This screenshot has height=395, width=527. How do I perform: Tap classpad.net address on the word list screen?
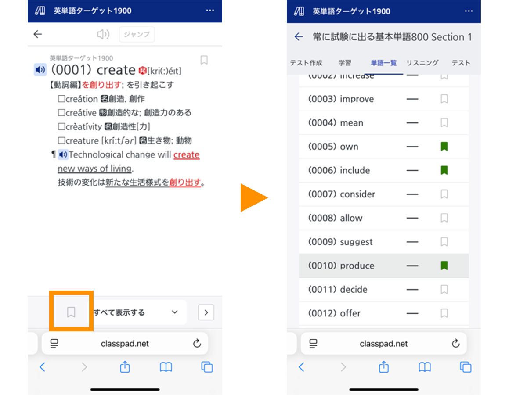(x=384, y=344)
